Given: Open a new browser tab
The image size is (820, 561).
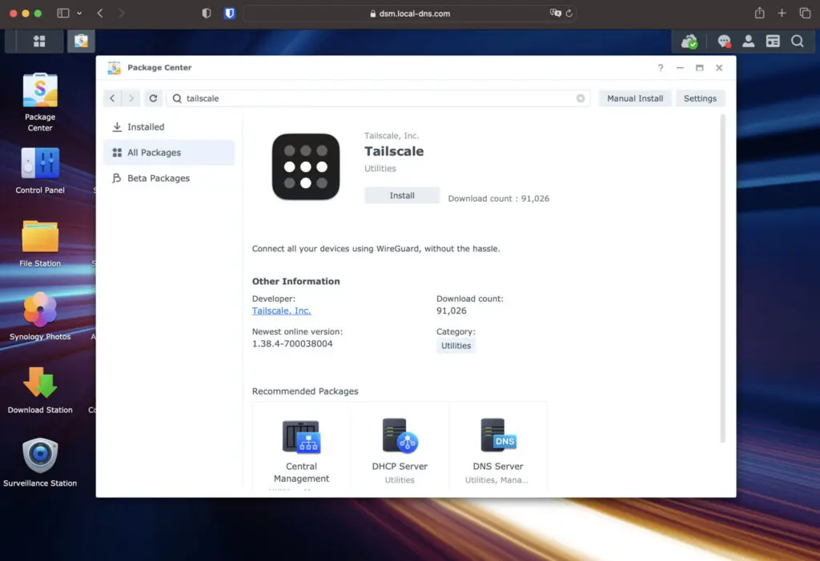Looking at the screenshot, I should (782, 13).
